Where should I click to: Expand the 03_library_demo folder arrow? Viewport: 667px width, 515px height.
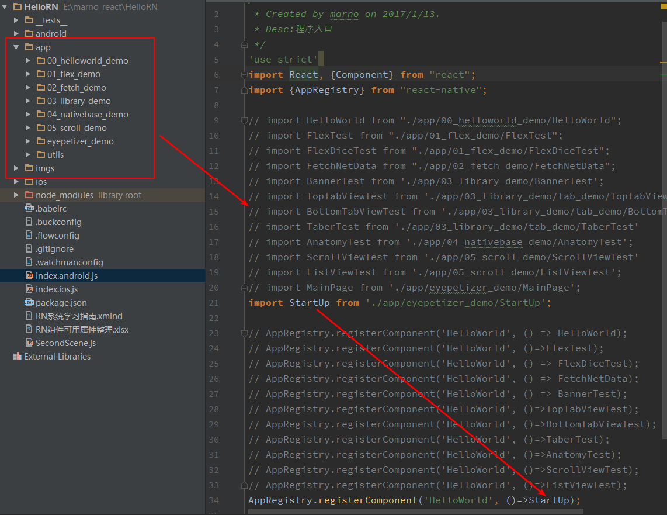[27, 101]
